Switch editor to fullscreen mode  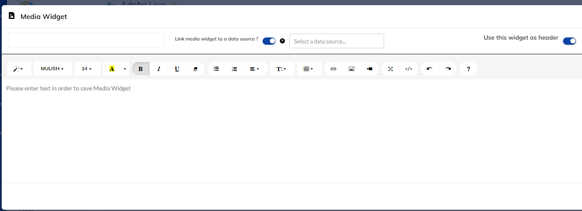point(391,69)
